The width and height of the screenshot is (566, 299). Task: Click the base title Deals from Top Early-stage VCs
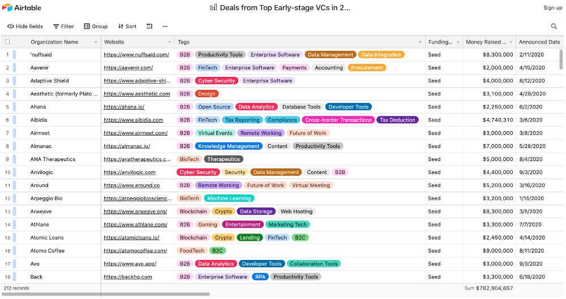pyautogui.click(x=285, y=7)
